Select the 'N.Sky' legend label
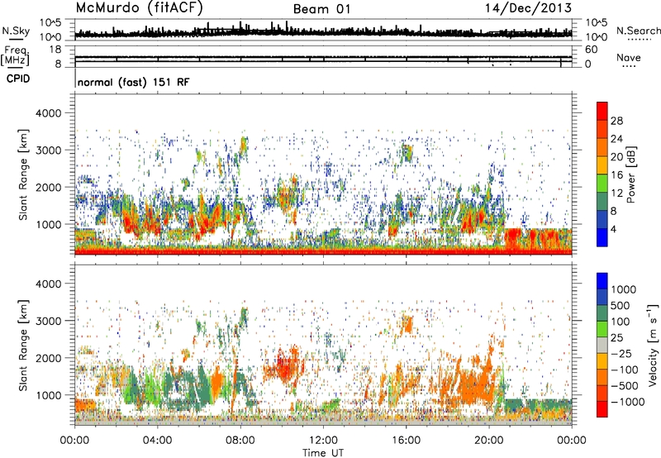Image resolution: width=661 pixels, height=458 pixels. point(16,31)
